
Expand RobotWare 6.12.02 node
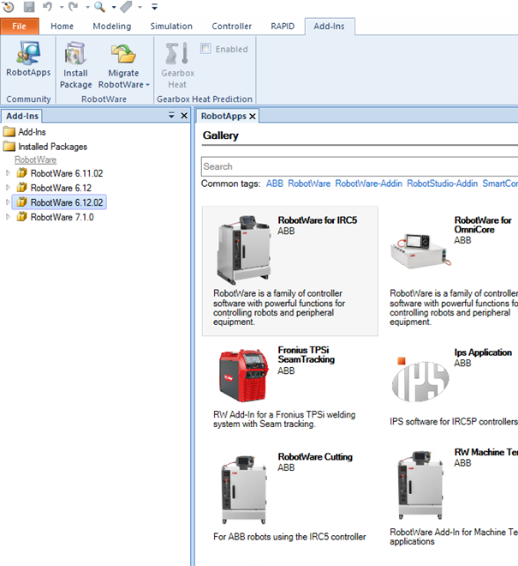click(x=8, y=202)
